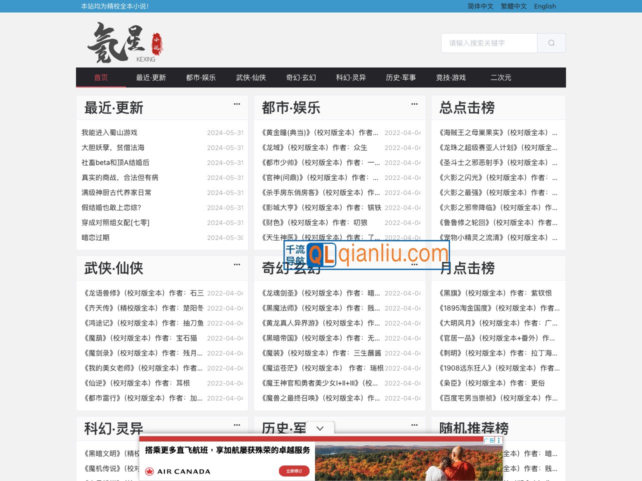
Task: Switch to the 首页 navigation tab
Action: (101, 77)
